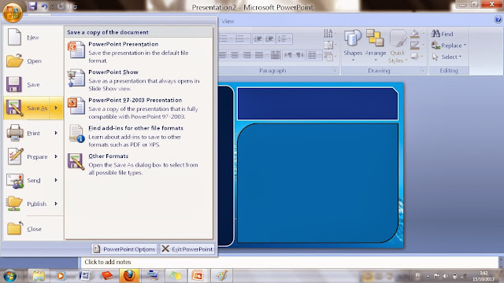Open Windows Explorer from the taskbar

point(39,276)
